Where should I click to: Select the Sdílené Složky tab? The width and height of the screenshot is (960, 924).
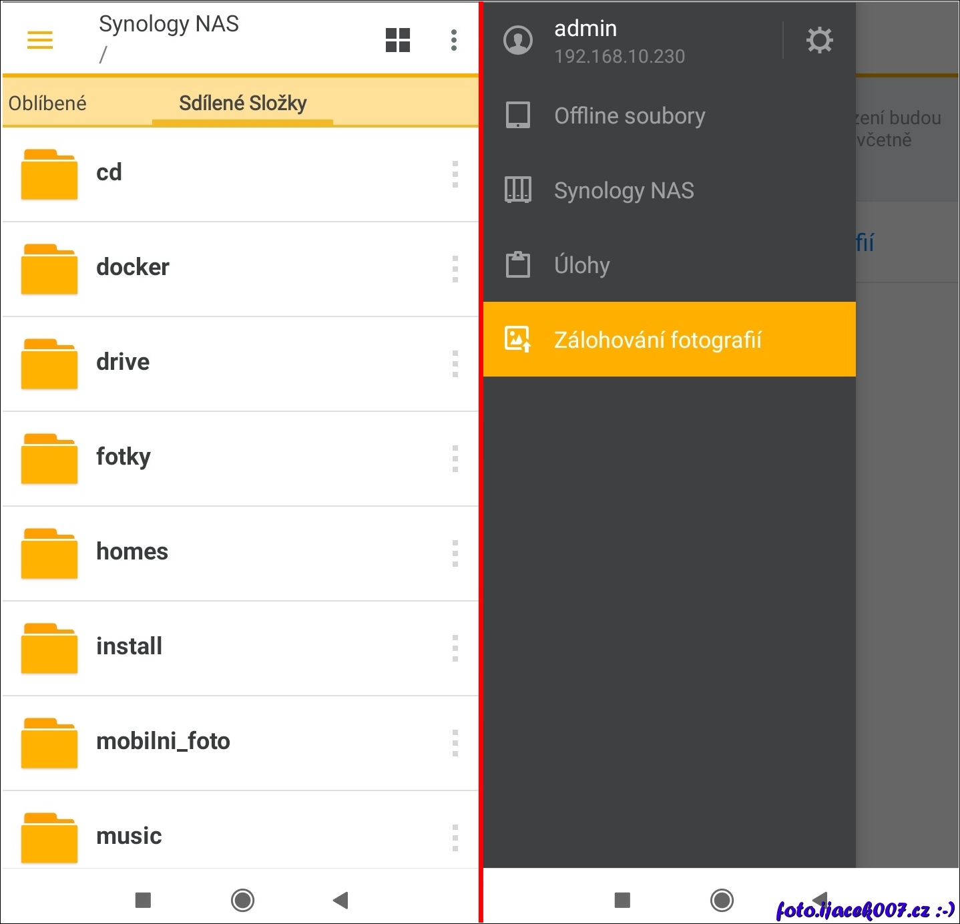(x=242, y=103)
